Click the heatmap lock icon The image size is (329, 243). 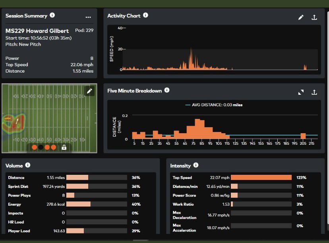pos(64,147)
